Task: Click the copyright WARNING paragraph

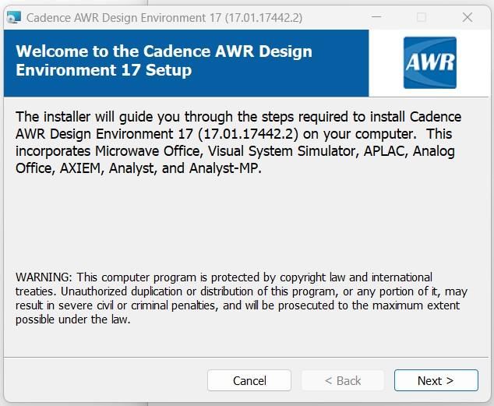Action: [x=242, y=298]
